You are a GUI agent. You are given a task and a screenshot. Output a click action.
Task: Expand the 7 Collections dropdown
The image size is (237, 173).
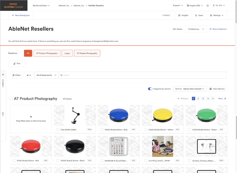pyautogui.click(x=196, y=29)
